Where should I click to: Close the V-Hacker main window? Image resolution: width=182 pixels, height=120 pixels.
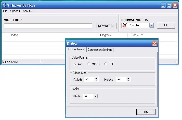click(175, 5)
